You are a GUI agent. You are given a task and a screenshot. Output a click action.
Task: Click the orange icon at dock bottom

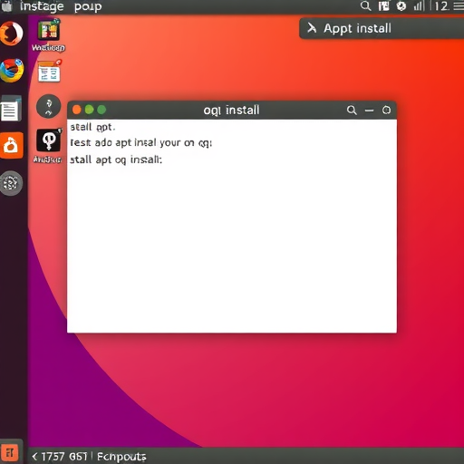[11, 452]
